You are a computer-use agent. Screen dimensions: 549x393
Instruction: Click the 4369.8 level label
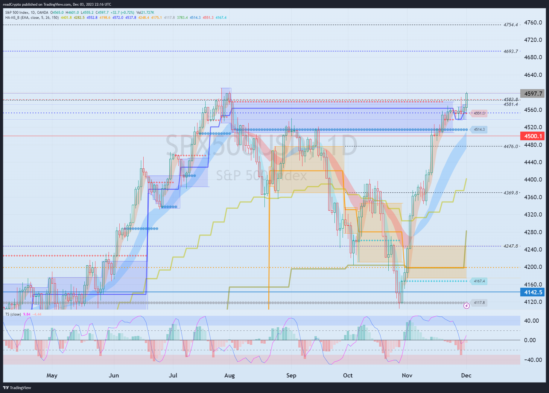click(510, 193)
